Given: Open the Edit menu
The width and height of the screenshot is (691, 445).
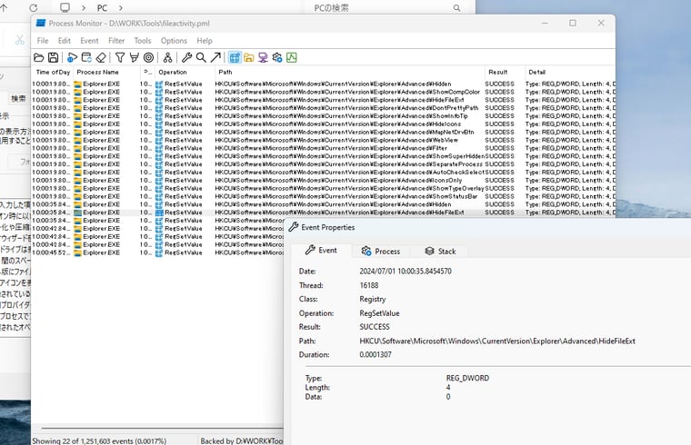Looking at the screenshot, I should 65,41.
